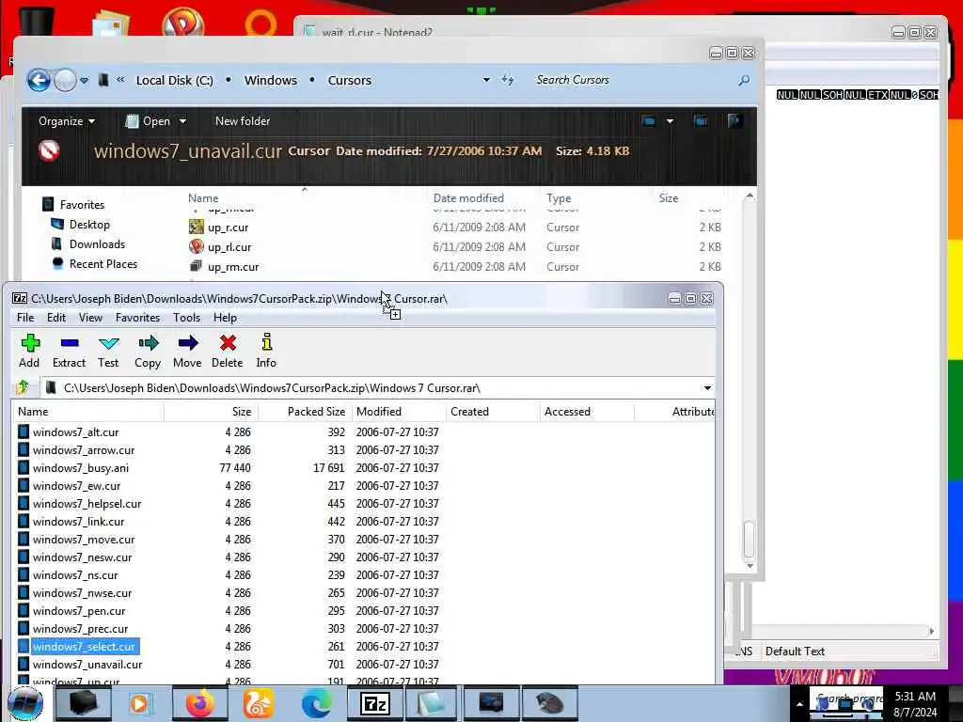Image resolution: width=963 pixels, height=722 pixels.
Task: Run Test on the archive in 7-Zip
Action: click(108, 351)
